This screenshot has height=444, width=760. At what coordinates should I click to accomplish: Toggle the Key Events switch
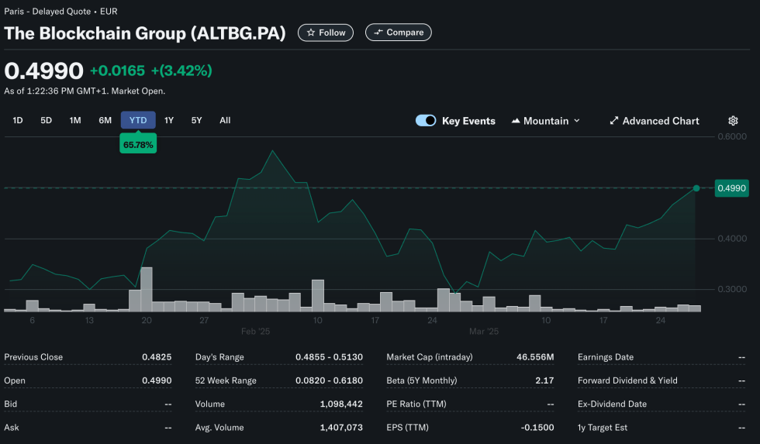tap(426, 121)
